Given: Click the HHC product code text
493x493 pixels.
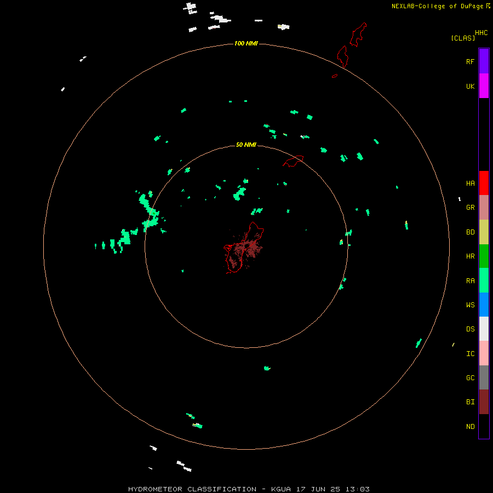Looking at the screenshot, I should 481,33.
